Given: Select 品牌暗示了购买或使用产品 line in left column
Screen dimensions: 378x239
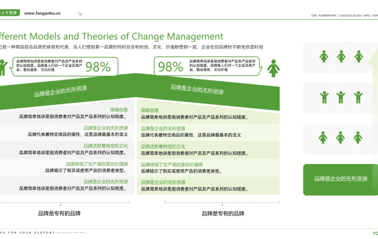Looking at the screenshot, I should [86, 171].
